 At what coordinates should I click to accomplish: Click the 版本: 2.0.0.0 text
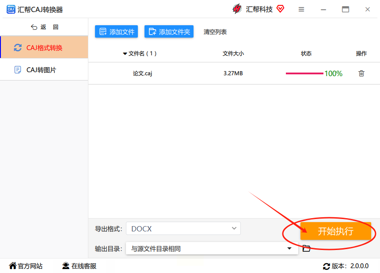(x=350, y=266)
